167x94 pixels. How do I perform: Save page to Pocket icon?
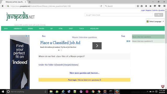(159, 6)
